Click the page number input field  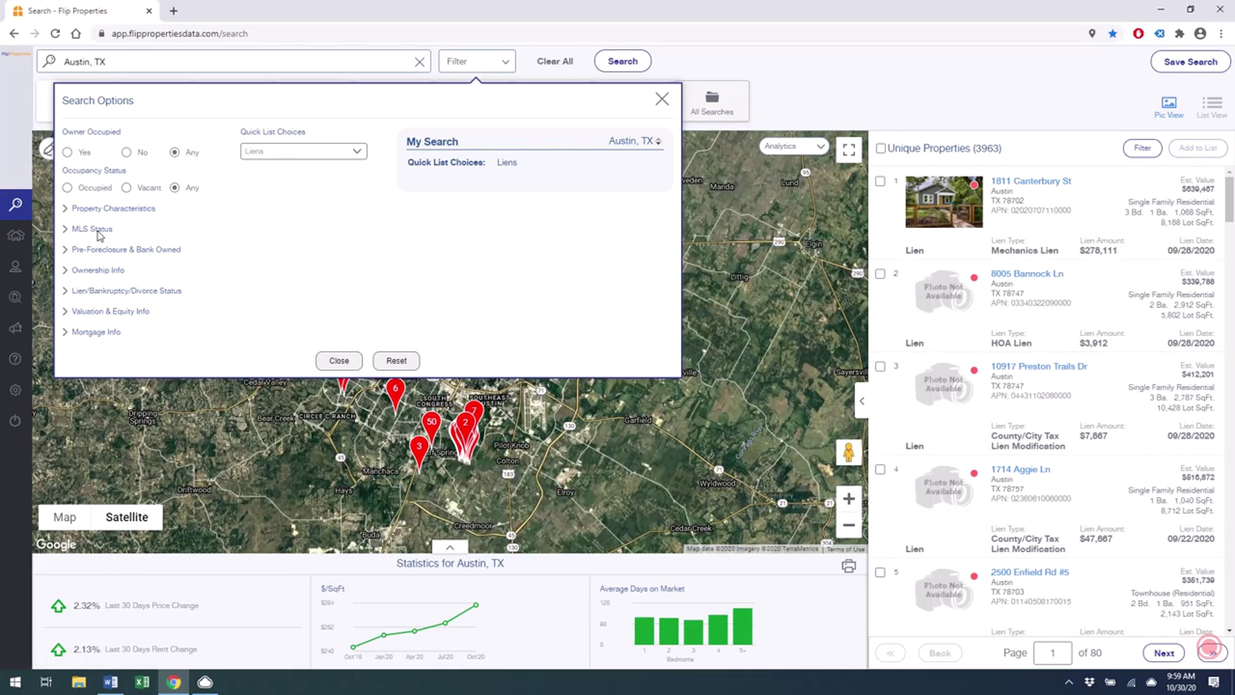[x=1052, y=653]
